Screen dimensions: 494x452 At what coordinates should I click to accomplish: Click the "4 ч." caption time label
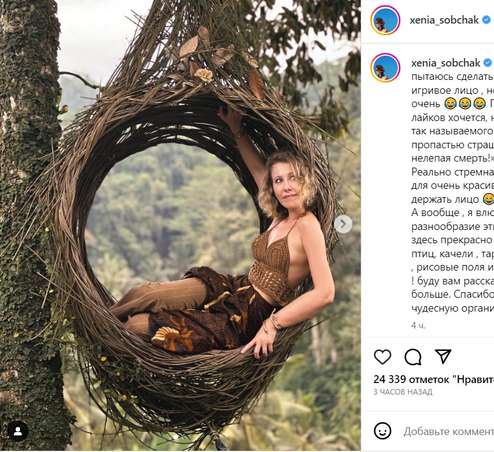pos(418,325)
